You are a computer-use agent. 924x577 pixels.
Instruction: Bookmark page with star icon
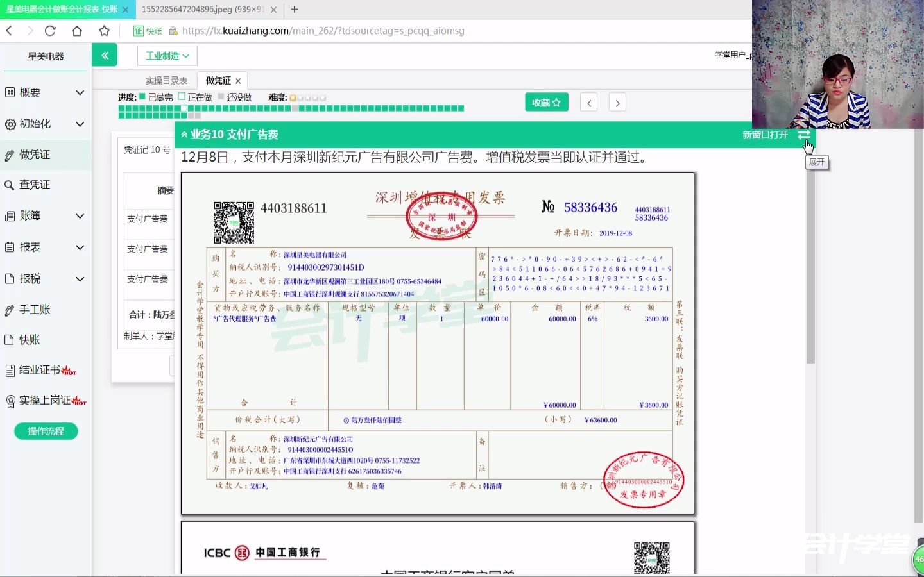[104, 31]
